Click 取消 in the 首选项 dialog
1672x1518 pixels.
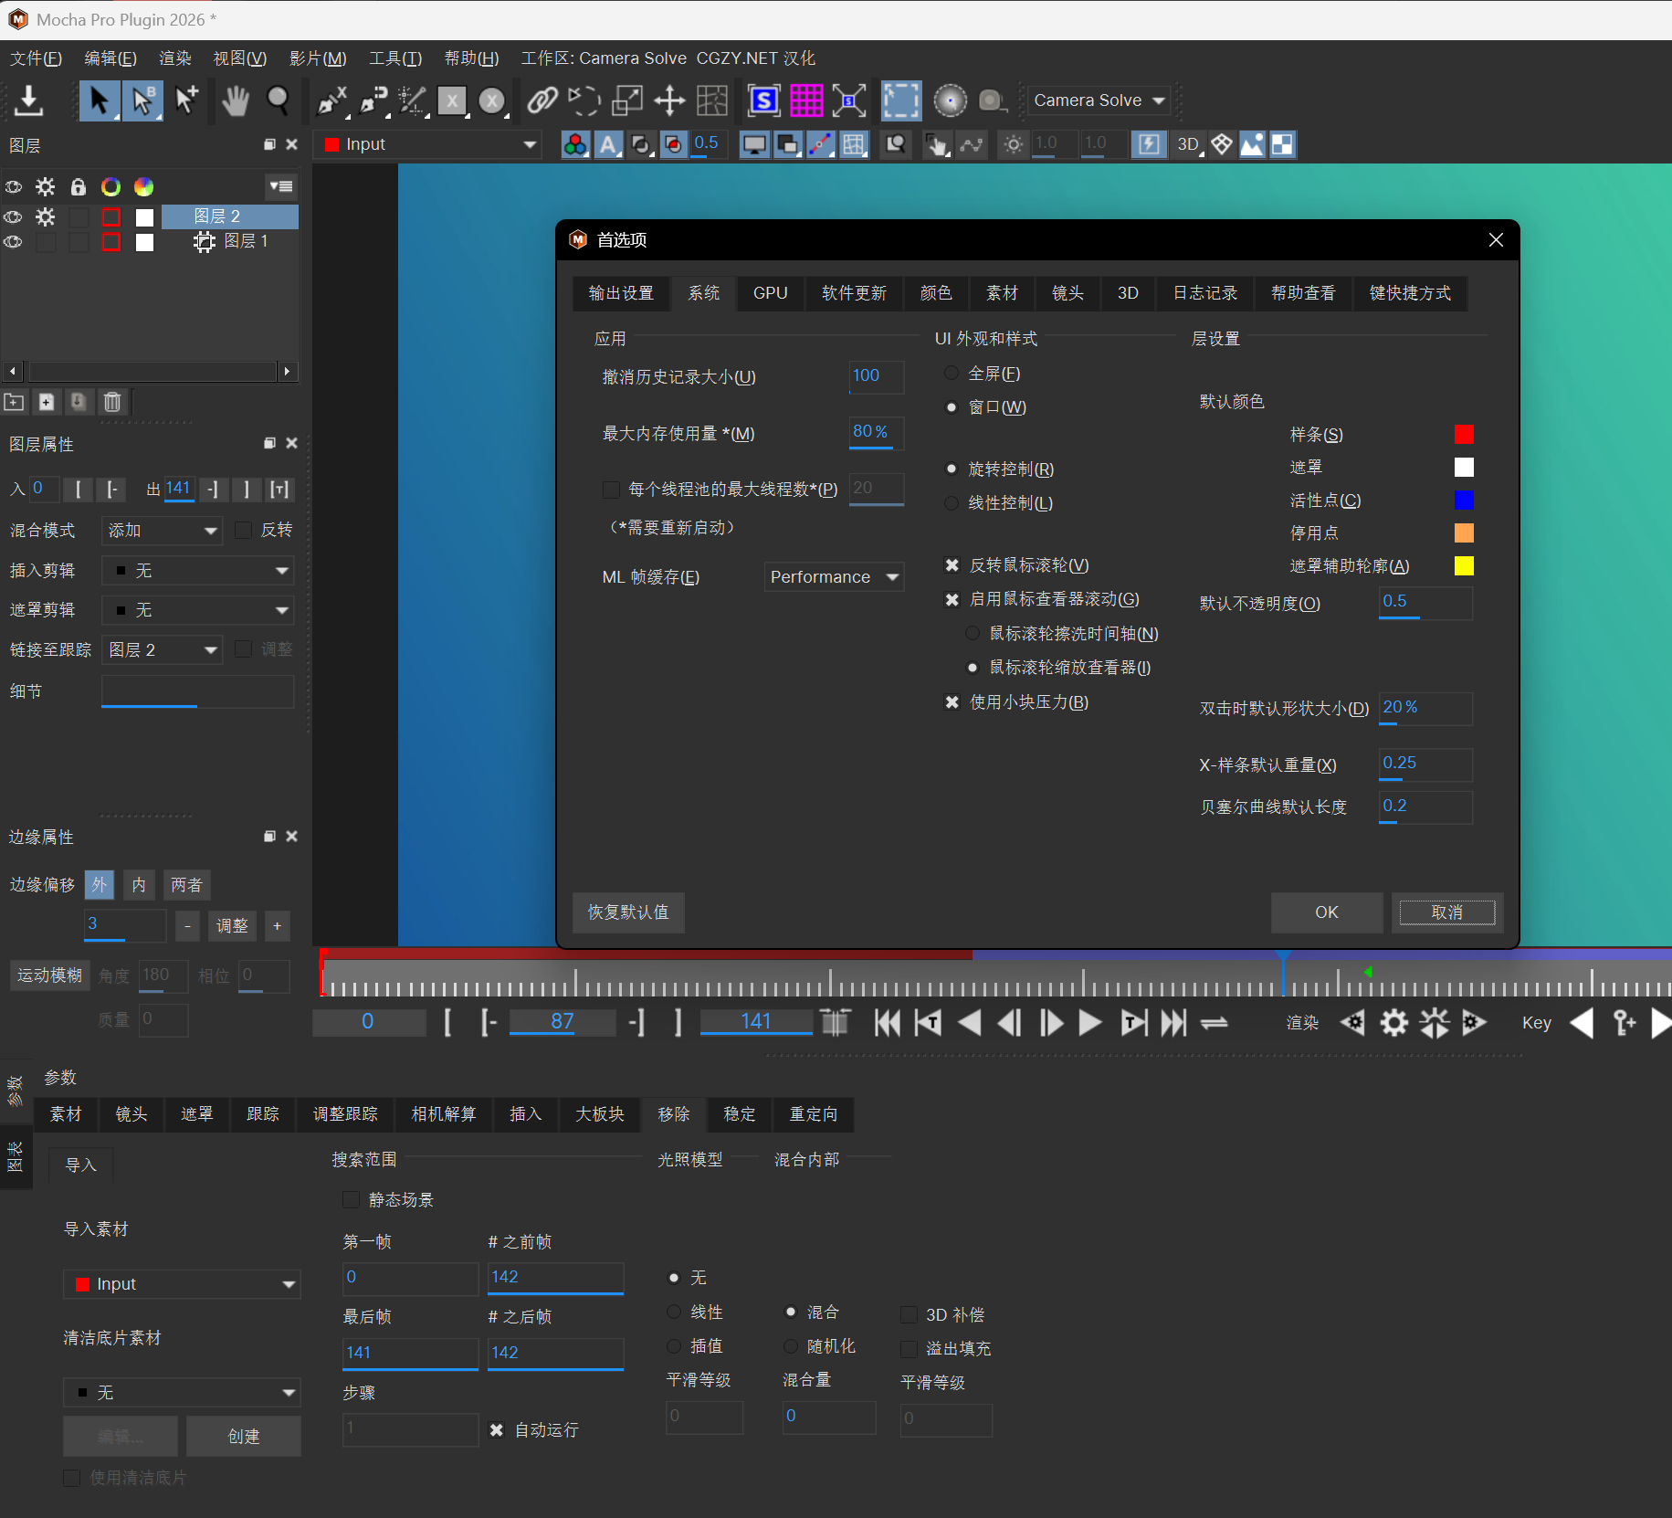(1447, 912)
